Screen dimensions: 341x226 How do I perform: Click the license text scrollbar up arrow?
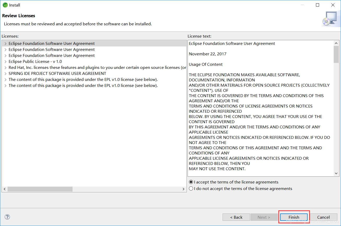[x=336, y=43]
